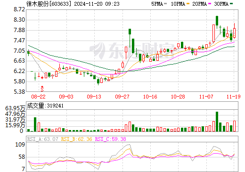245x172 pixels.
Task: Click the orange 10PMA color marker
Action: (x=188, y=4)
